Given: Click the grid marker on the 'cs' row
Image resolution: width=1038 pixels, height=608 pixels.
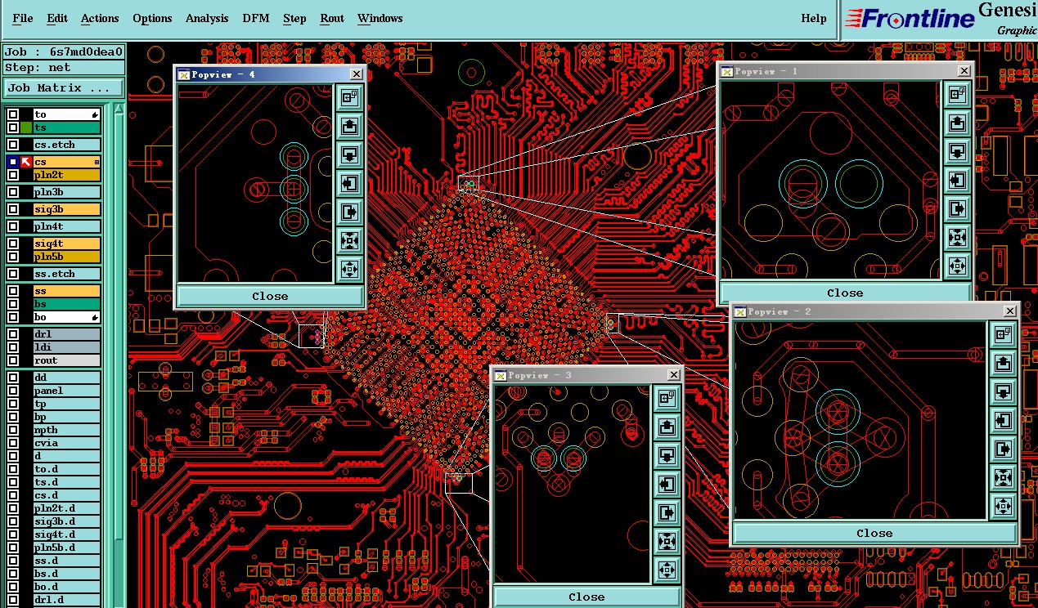Looking at the screenshot, I should click(x=97, y=162).
